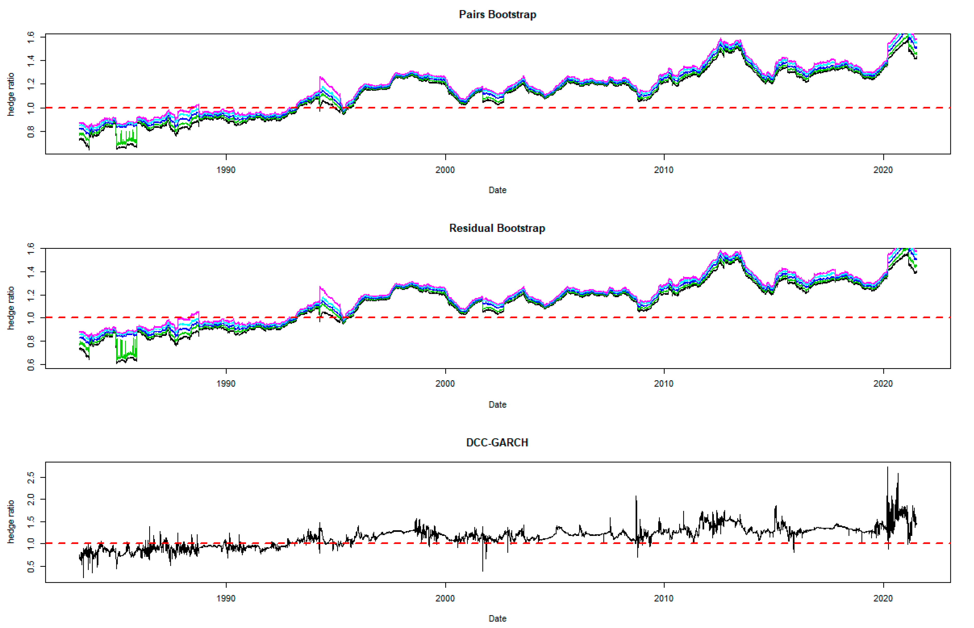Click the 2000 tick label in Residual Bootstrap

tap(445, 384)
